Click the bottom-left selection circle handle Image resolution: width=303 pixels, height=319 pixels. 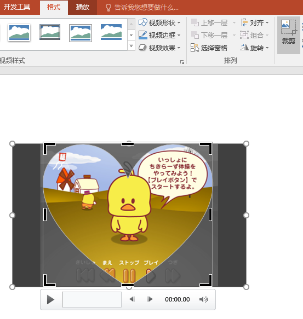pyautogui.click(x=13, y=287)
